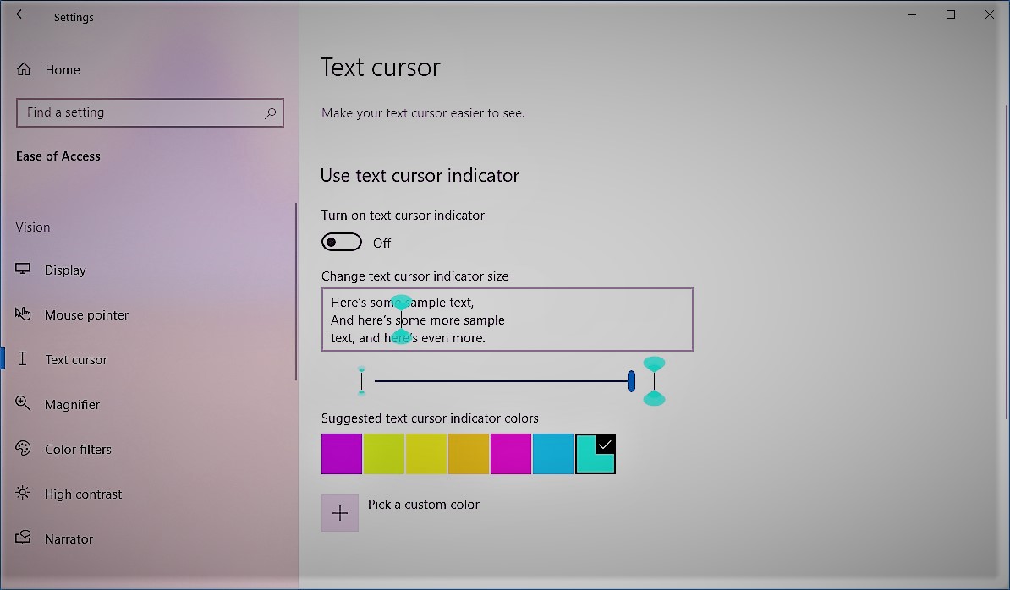1010x590 pixels.
Task: Click the Magnifier icon in sidebar
Action: 23,403
